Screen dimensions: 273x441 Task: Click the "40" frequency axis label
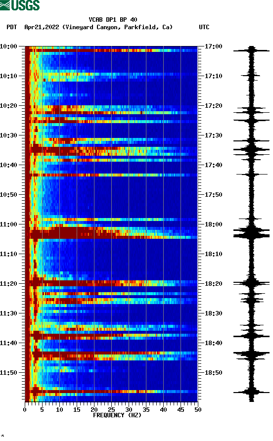(163, 410)
